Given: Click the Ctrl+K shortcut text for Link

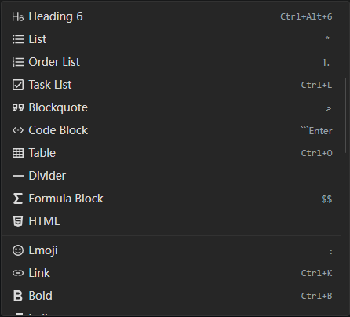Looking at the screenshot, I should pyautogui.click(x=316, y=273).
